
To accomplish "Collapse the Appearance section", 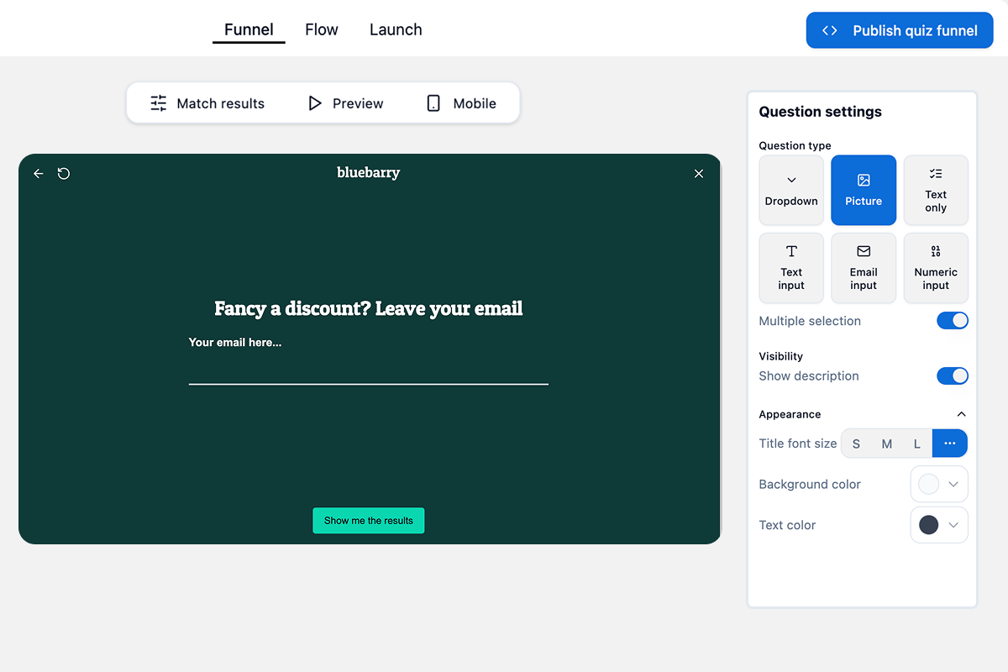I will pyautogui.click(x=962, y=413).
